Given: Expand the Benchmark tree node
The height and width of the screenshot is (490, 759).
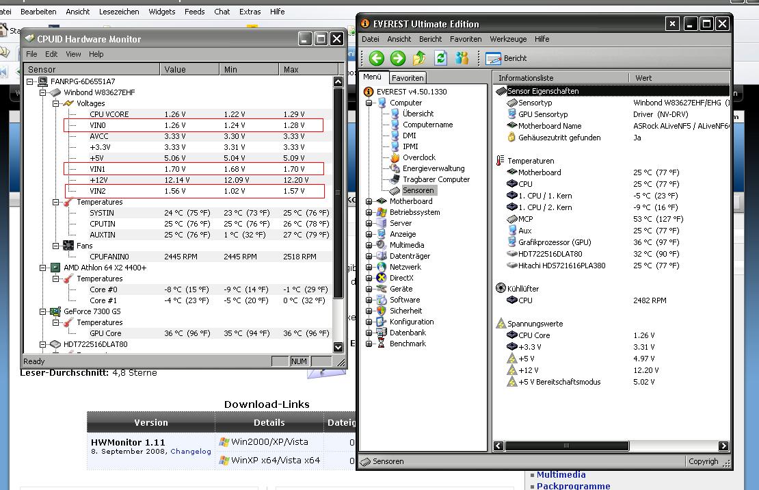Looking at the screenshot, I should [369, 344].
